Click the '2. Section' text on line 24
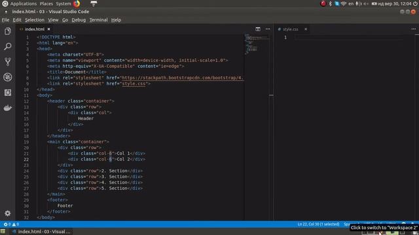The height and width of the screenshot is (235, 419). click(114, 171)
